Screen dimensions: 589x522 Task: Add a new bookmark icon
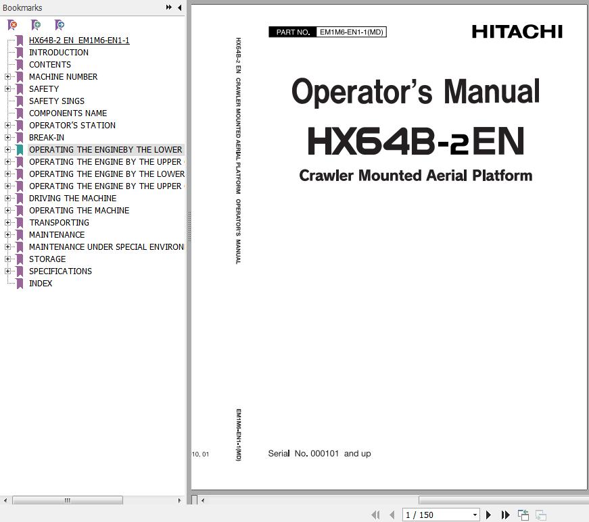(x=36, y=25)
